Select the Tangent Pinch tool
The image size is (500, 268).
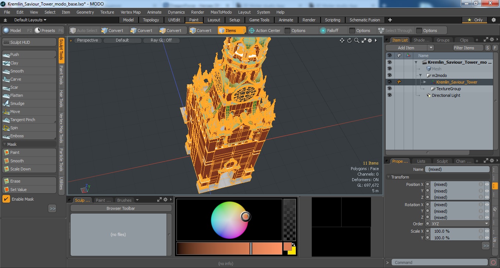pyautogui.click(x=29, y=120)
